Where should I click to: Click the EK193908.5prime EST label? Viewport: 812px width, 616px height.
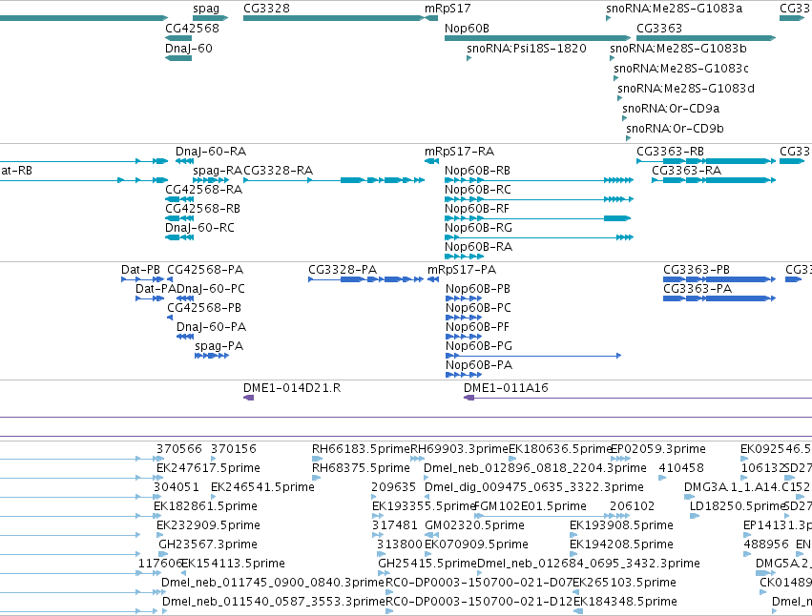coord(621,525)
